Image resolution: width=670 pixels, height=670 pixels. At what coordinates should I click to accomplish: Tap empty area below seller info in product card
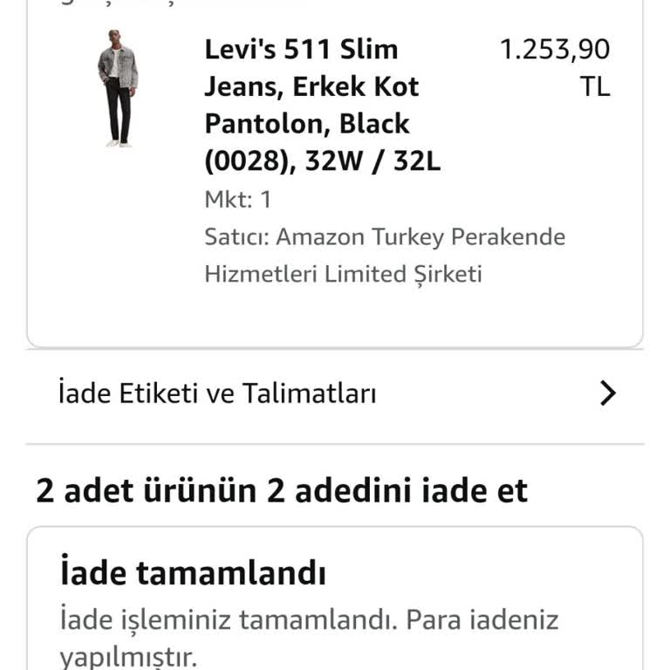335,316
